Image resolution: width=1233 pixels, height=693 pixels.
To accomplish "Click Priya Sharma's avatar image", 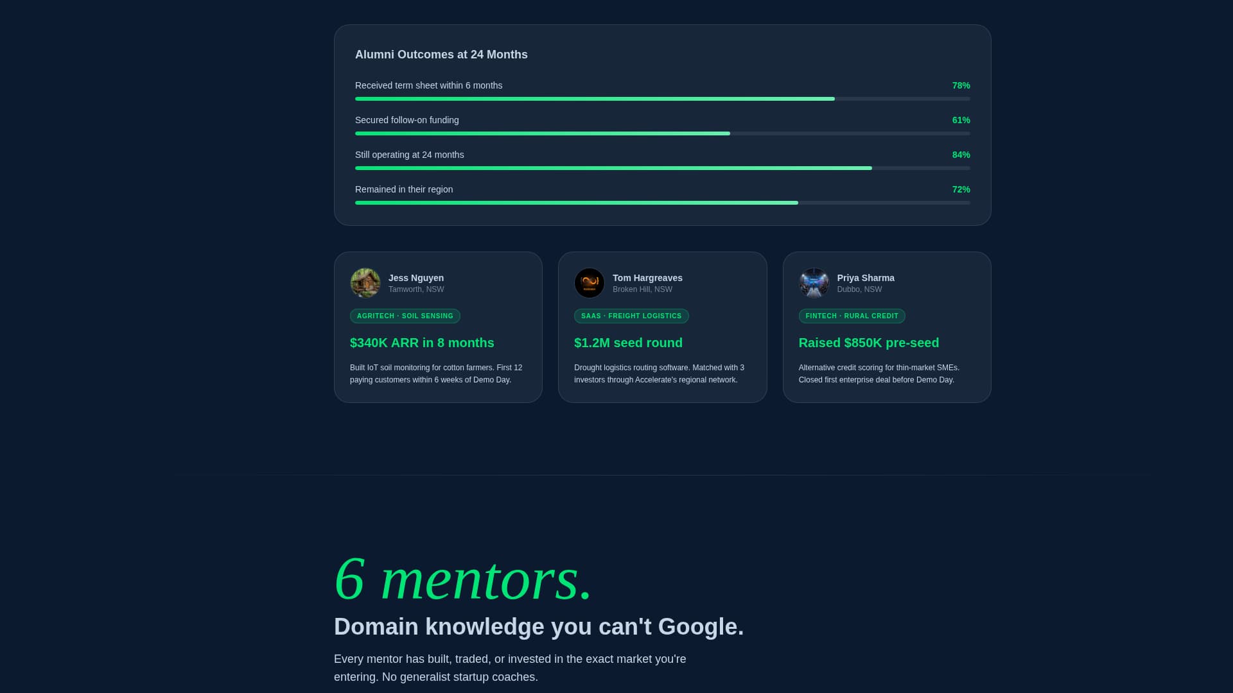I will [x=814, y=283].
